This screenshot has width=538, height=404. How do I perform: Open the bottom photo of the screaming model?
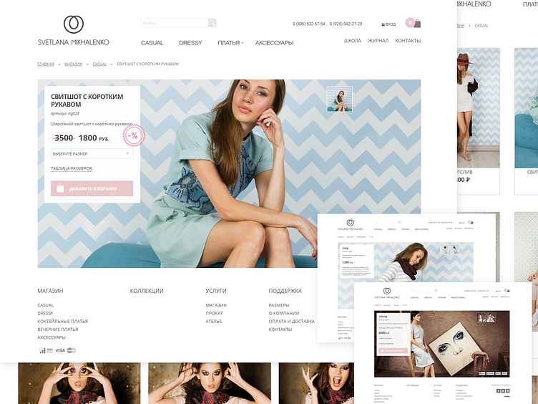[x=316, y=383]
